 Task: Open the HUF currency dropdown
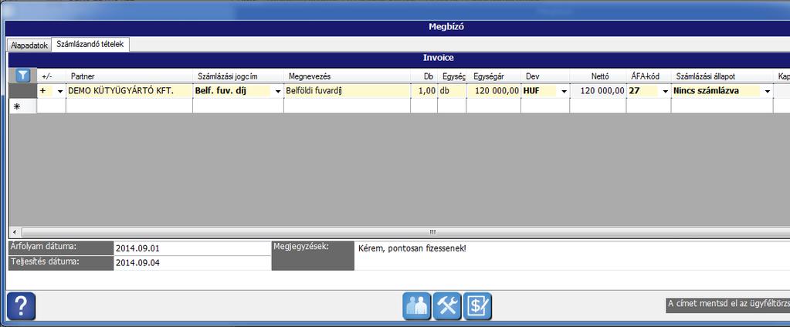click(564, 92)
